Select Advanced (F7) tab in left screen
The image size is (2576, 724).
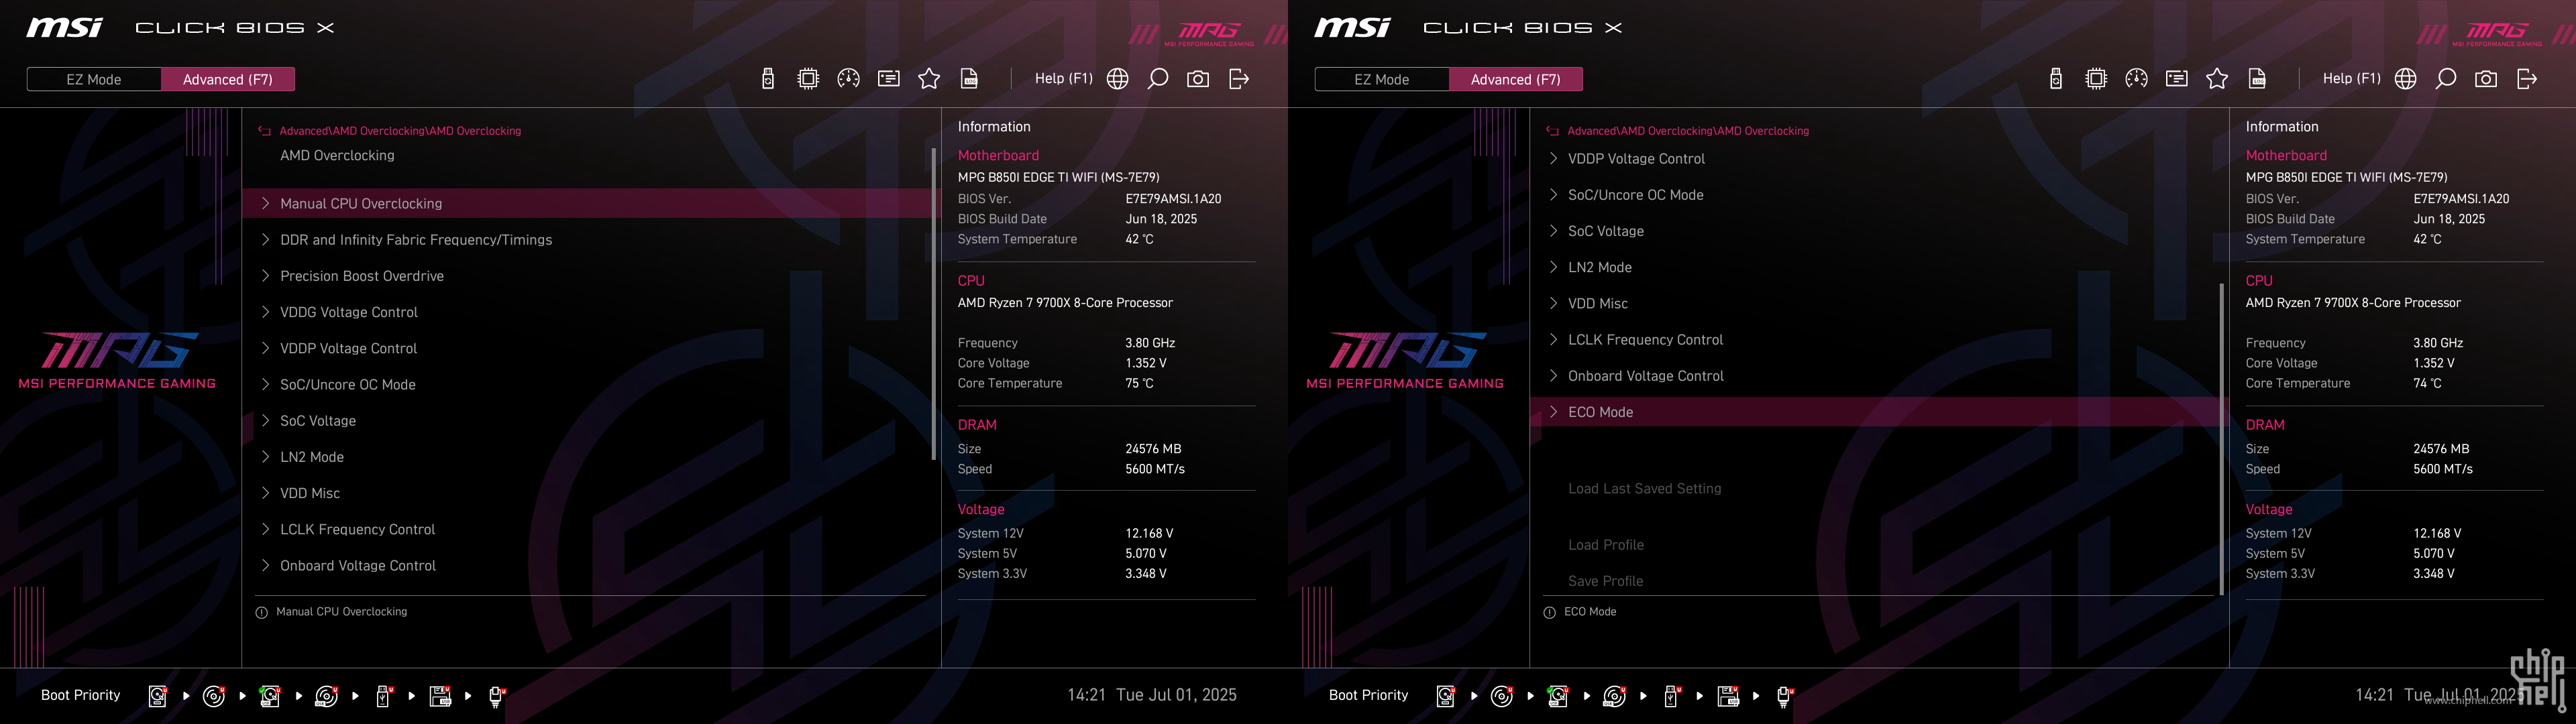228,79
